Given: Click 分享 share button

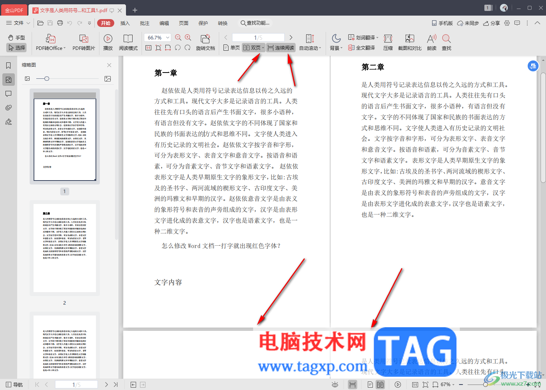Looking at the screenshot, I should tap(491, 23).
